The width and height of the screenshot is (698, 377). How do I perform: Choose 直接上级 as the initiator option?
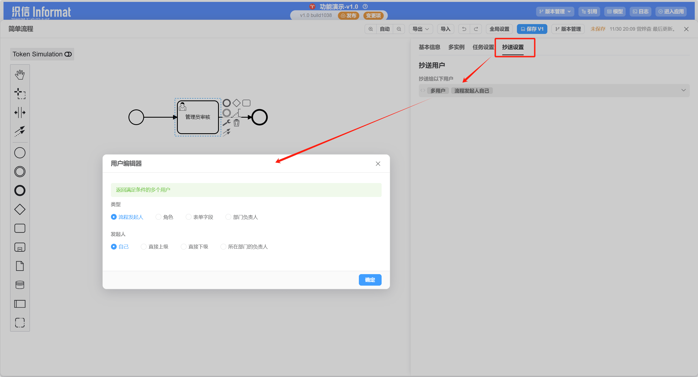tap(144, 247)
